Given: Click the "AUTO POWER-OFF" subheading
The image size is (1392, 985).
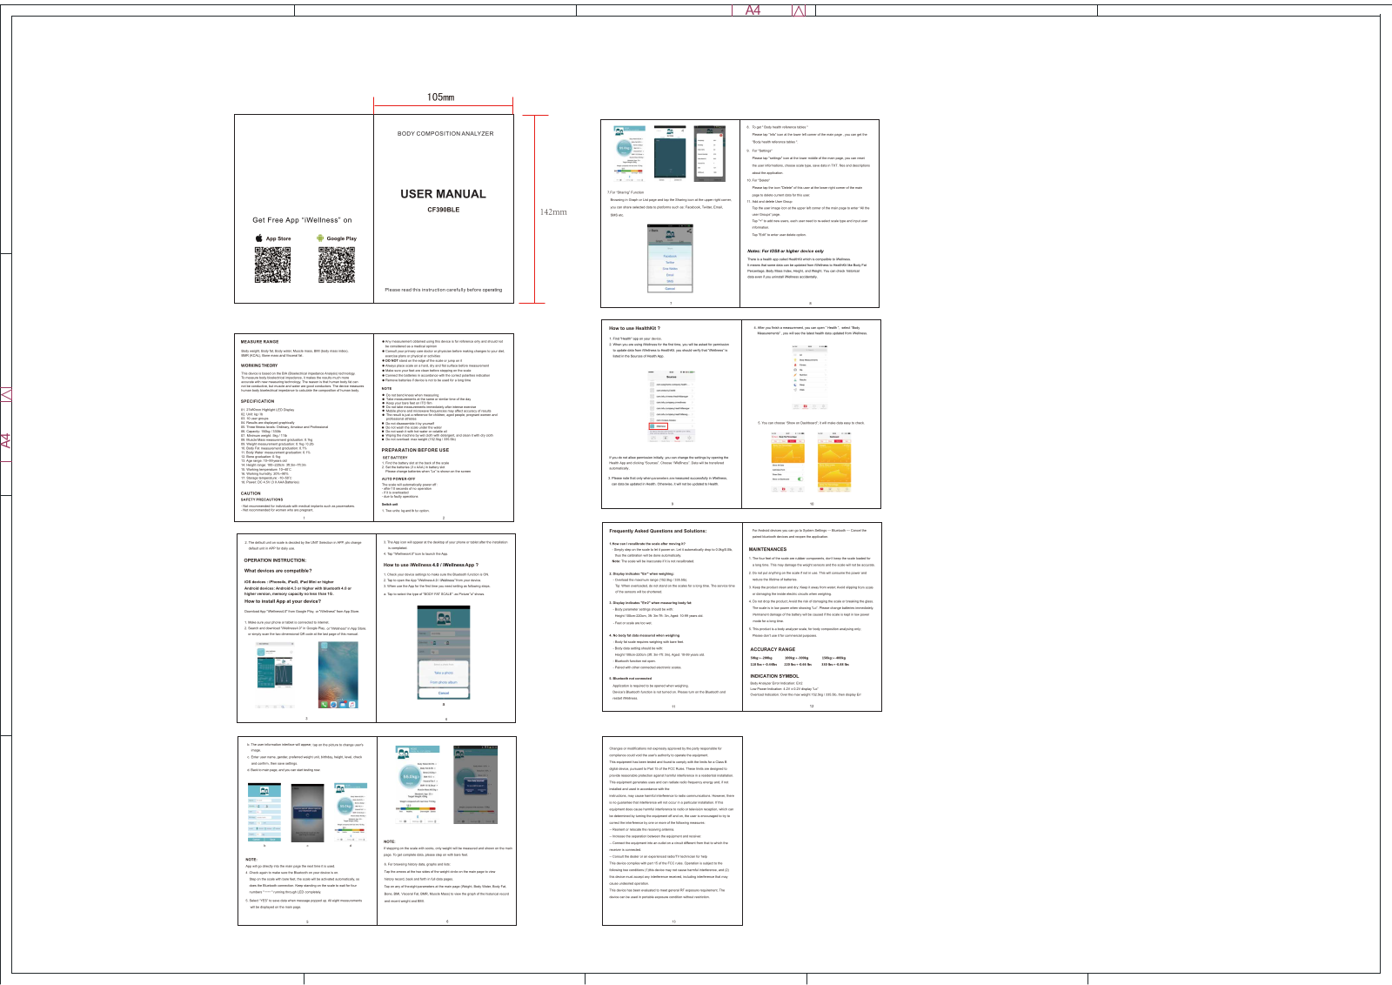Looking at the screenshot, I should (398, 479).
